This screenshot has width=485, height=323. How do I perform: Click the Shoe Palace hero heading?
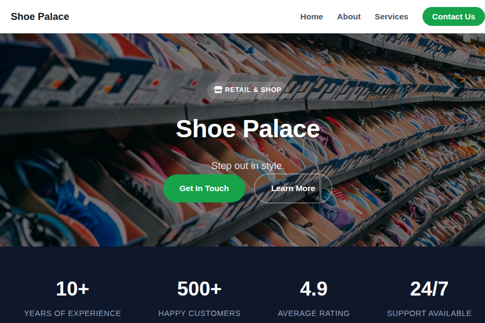[248, 129]
